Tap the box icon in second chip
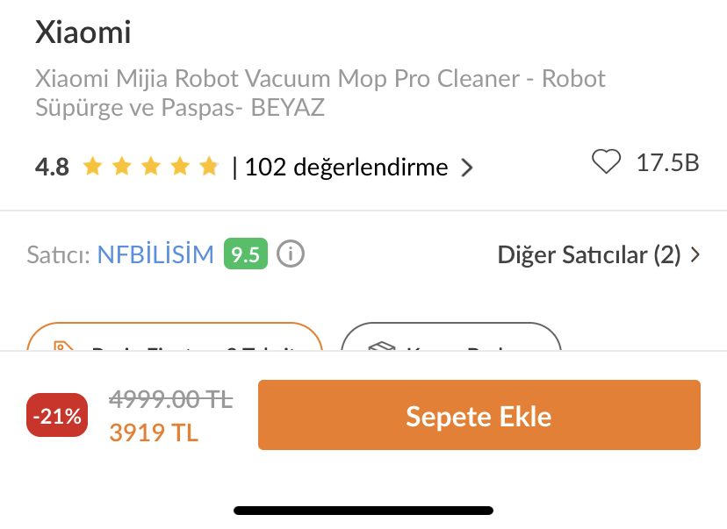This screenshot has height=529, width=727. [x=382, y=346]
